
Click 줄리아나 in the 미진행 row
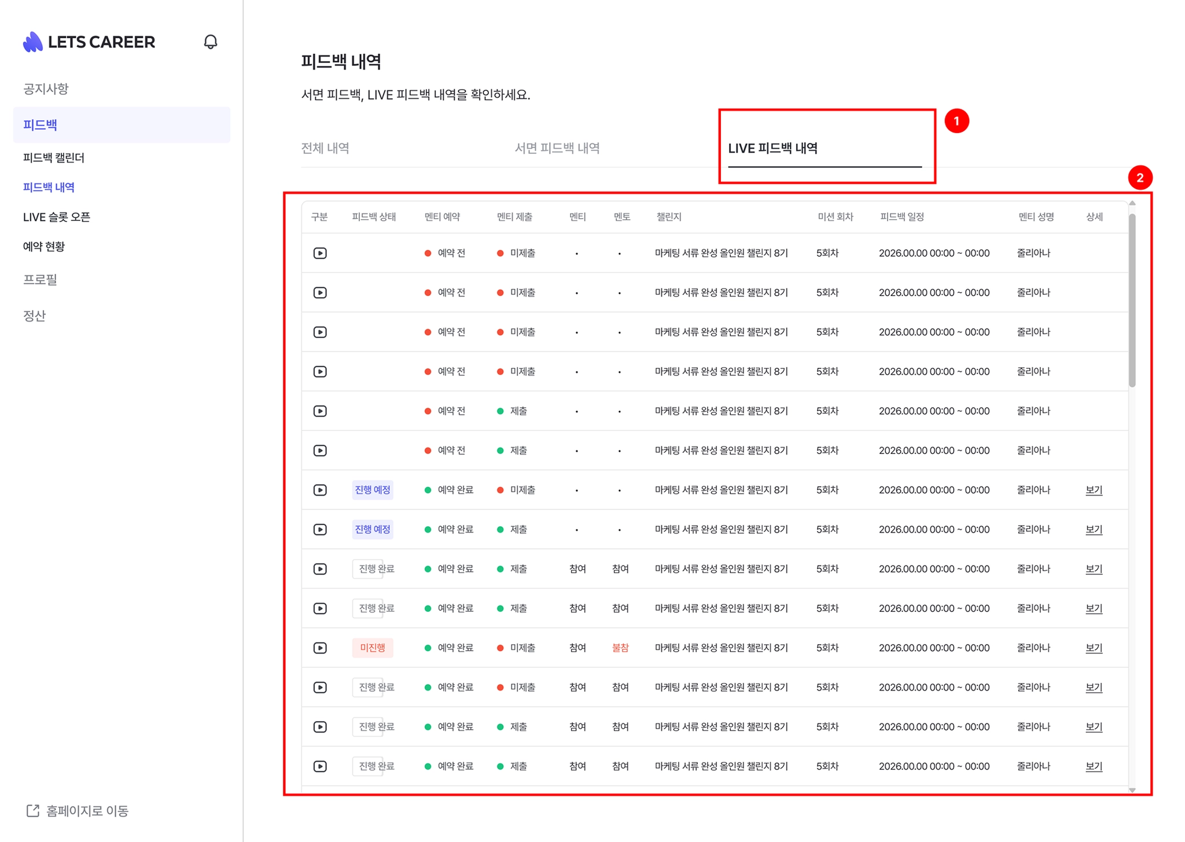pyautogui.click(x=1033, y=648)
